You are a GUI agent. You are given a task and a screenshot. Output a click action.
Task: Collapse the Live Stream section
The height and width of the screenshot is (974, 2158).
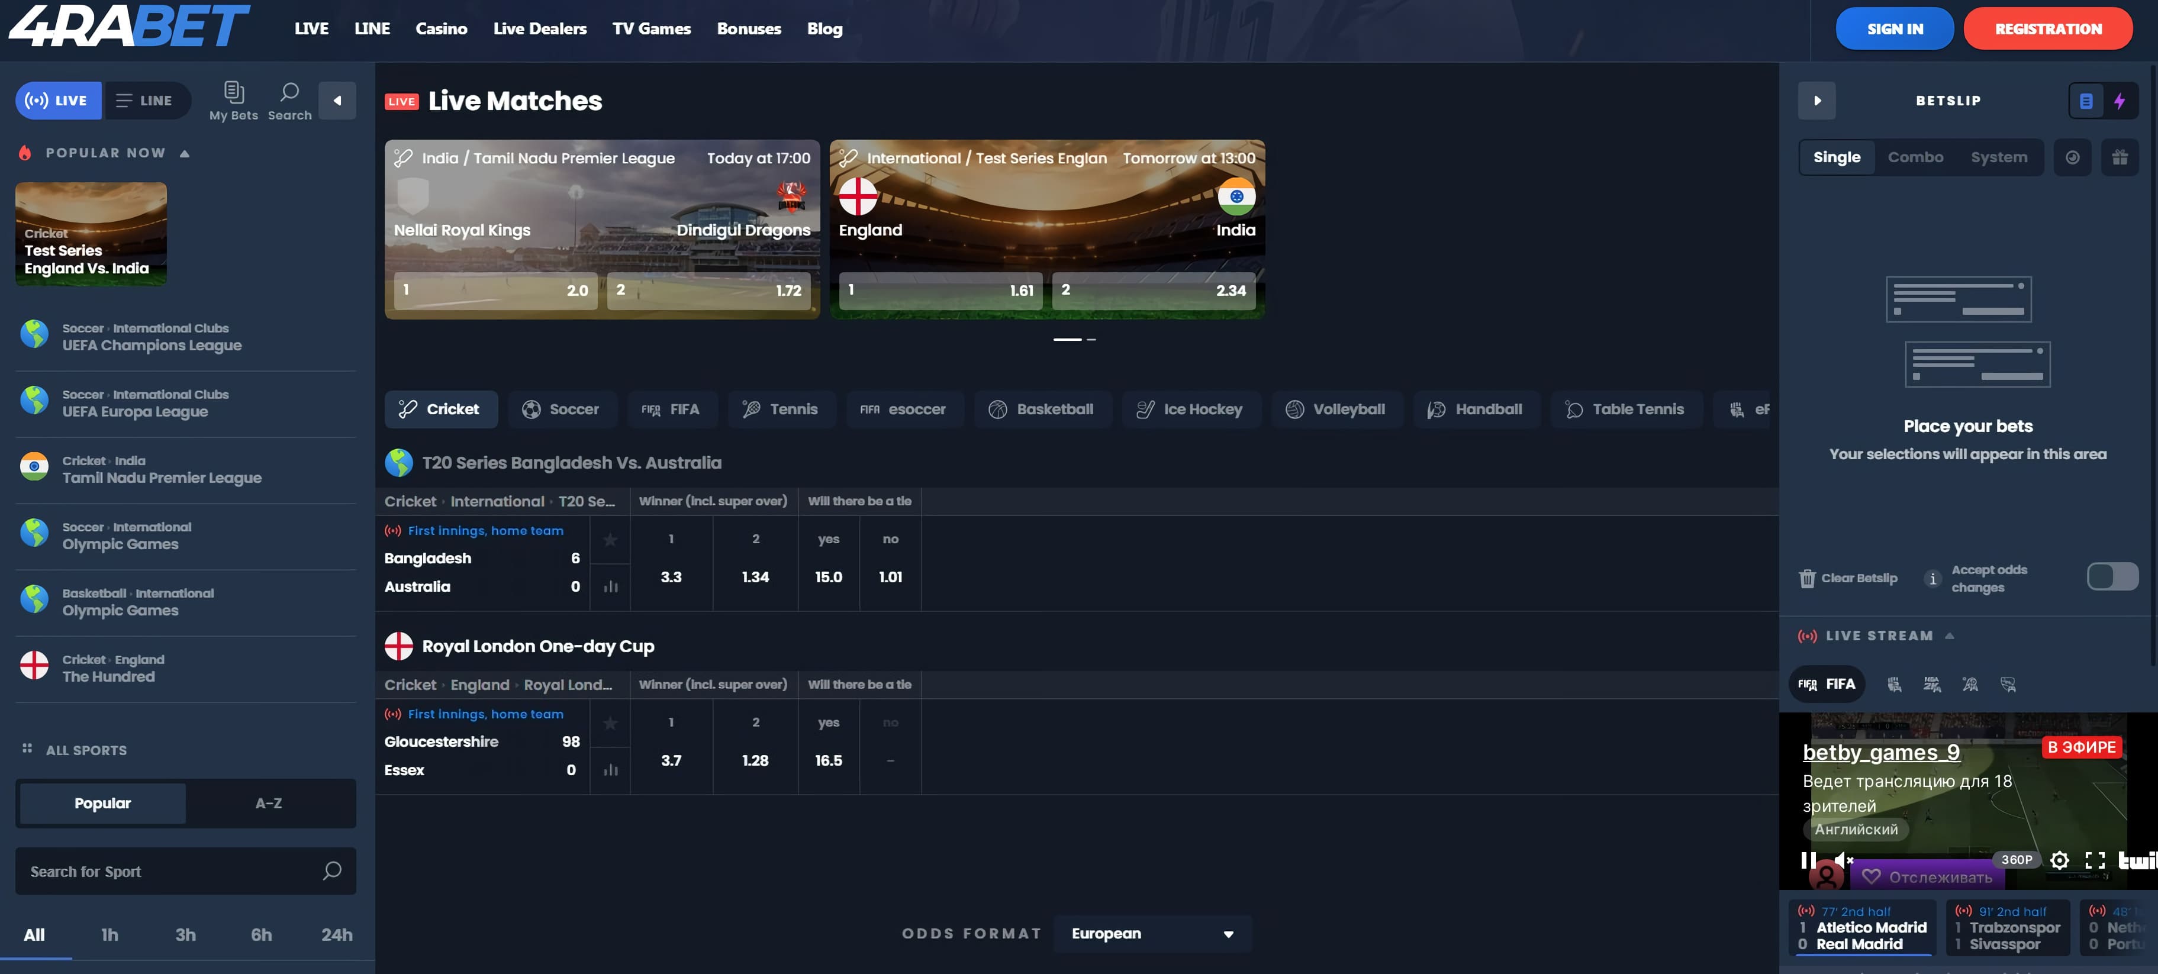[x=1950, y=636]
